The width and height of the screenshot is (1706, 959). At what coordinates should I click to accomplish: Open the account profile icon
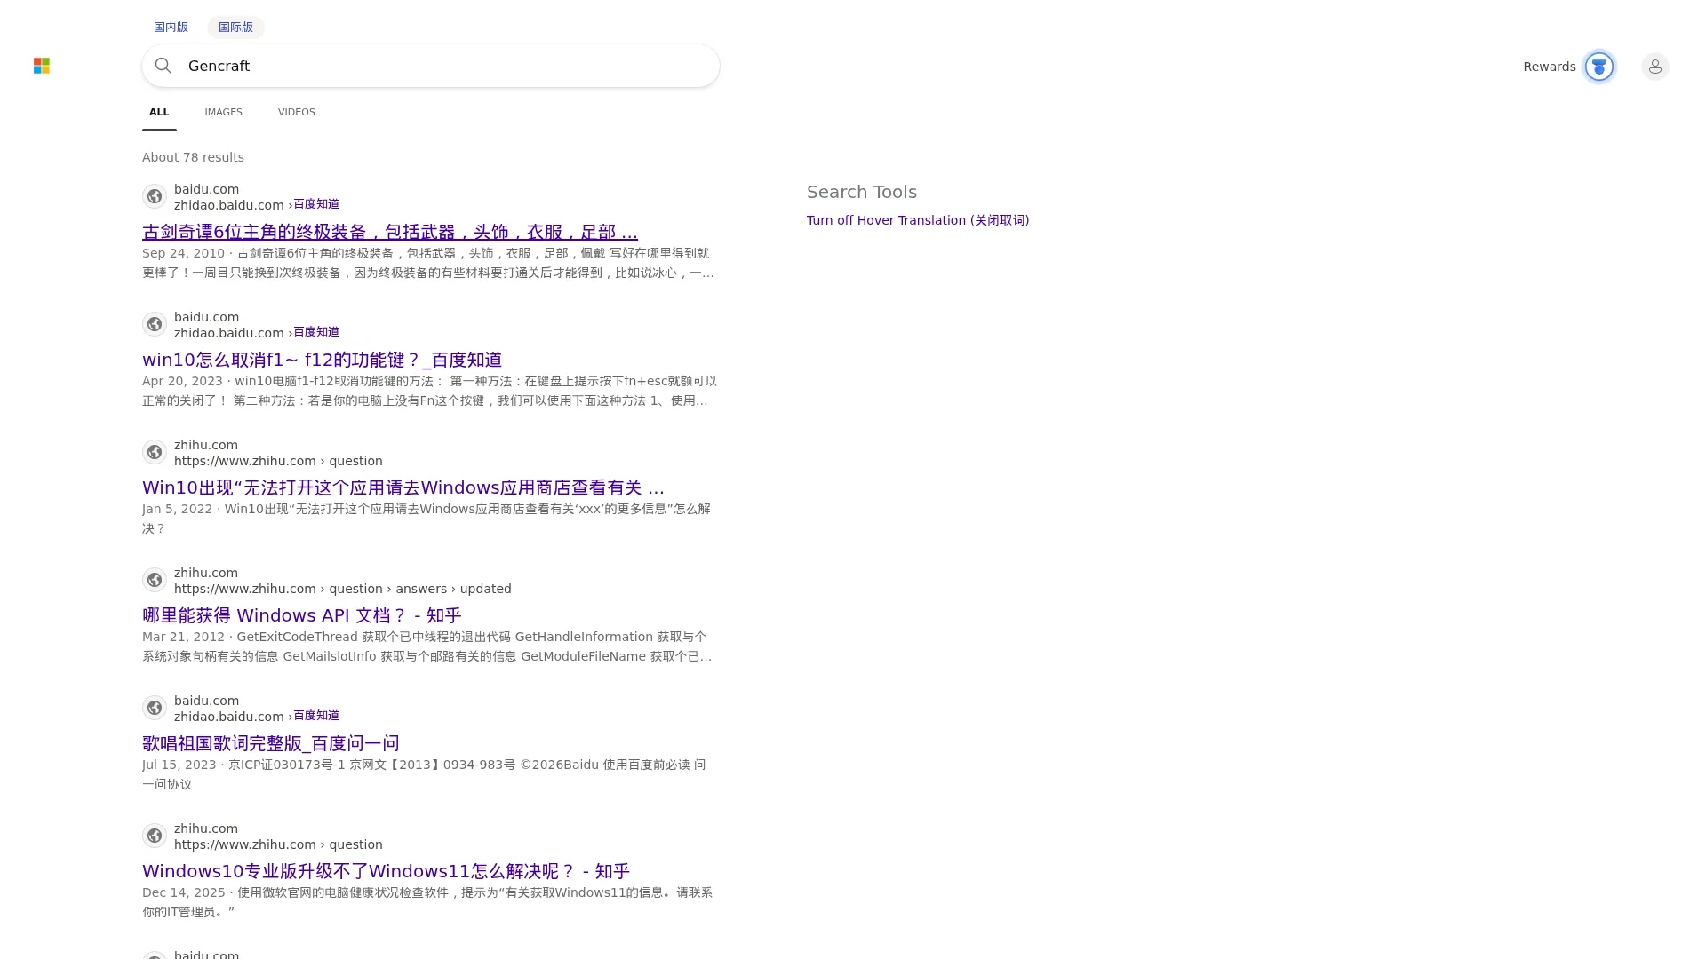coord(1655,67)
